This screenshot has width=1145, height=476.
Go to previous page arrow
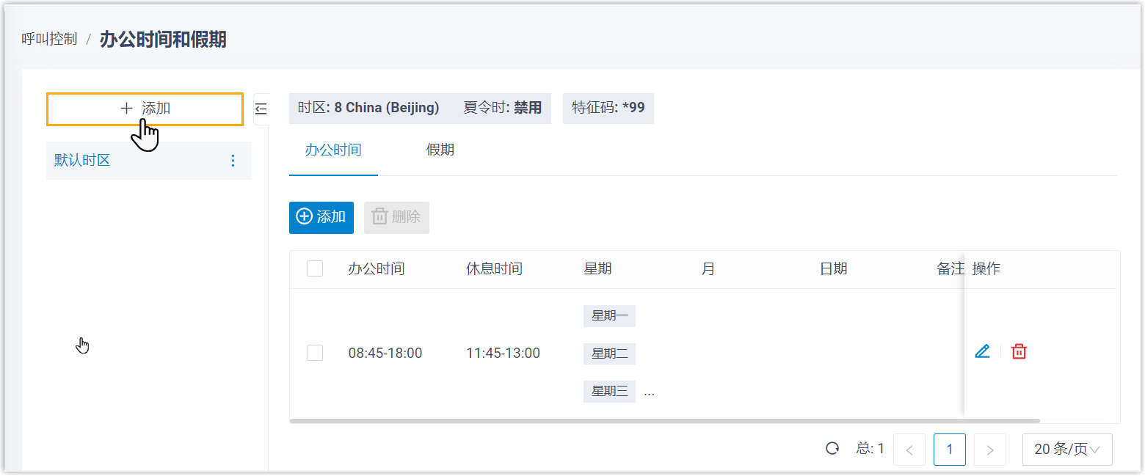point(909,450)
